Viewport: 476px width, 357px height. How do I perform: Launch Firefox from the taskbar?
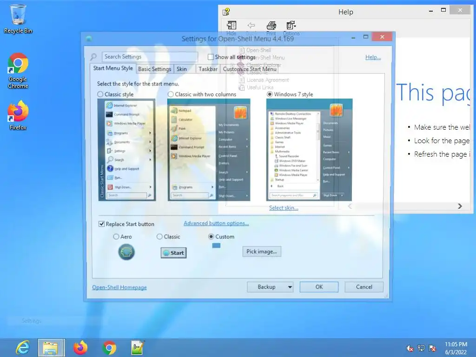point(80,348)
